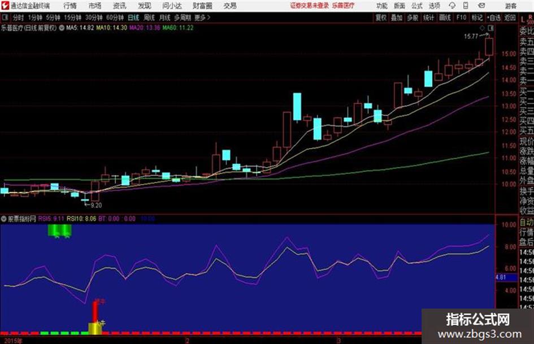Open the 发现 menu
The image size is (534, 344).
(145, 6)
